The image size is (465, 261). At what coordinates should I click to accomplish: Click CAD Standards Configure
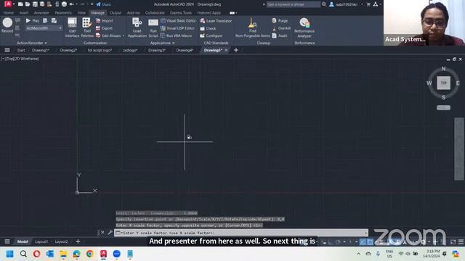(211, 36)
